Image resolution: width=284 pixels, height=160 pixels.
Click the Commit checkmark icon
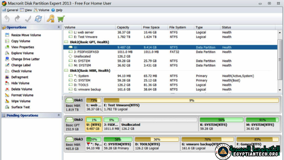pos(28,19)
